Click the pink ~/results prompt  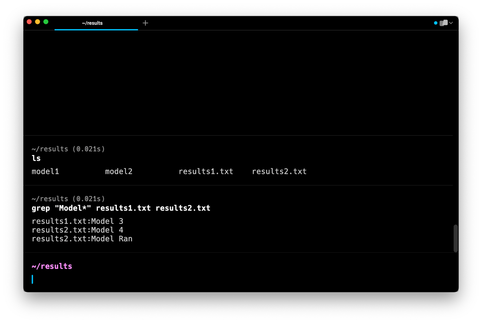coord(52,266)
